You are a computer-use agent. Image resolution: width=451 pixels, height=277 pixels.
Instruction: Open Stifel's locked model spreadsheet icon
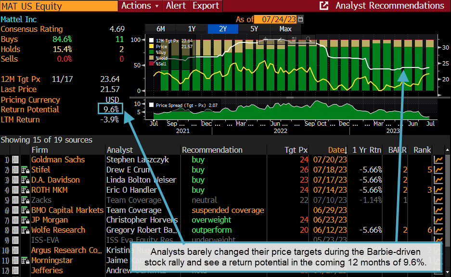(x=25, y=170)
